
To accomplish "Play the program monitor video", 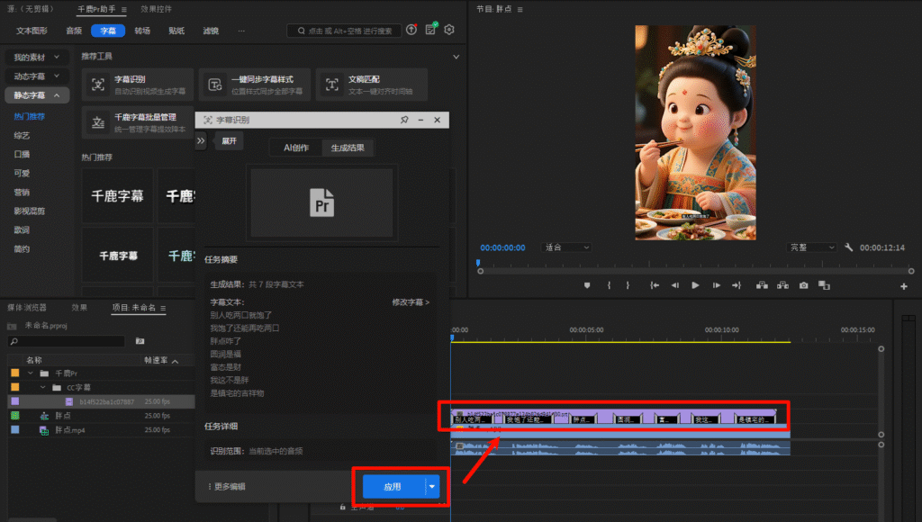I will [x=695, y=285].
